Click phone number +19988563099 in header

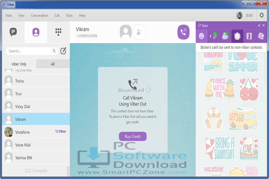[x=87, y=36]
